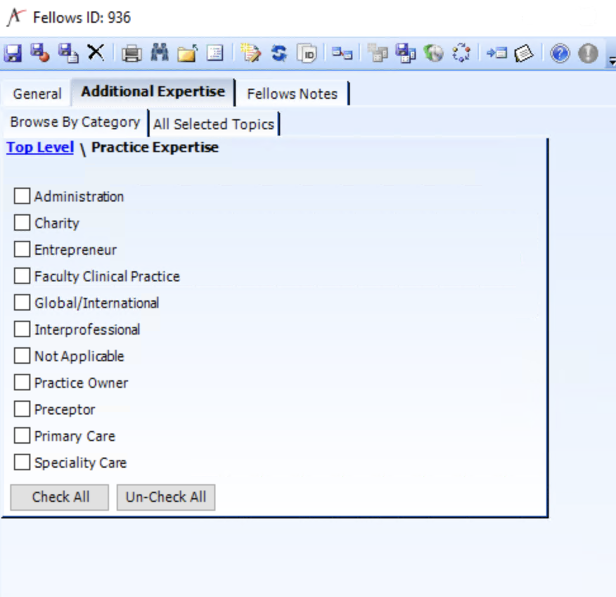Click the globe icon in toolbar
The image size is (616, 597).
[433, 54]
